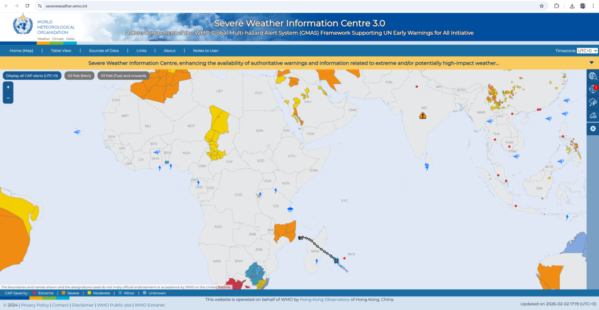Toggle '03 Feb (Tue) and onwards' filter

[123, 76]
